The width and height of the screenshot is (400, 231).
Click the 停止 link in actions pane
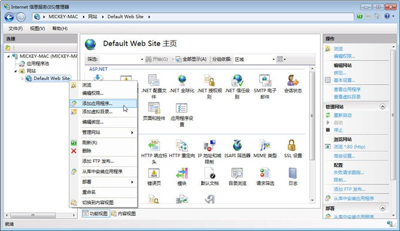[x=338, y=130]
